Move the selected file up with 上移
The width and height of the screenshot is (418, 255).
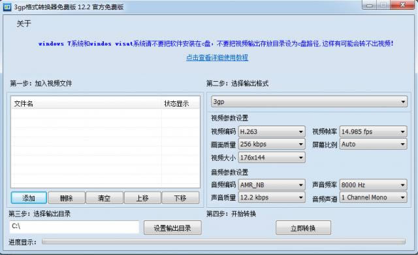[x=142, y=198]
